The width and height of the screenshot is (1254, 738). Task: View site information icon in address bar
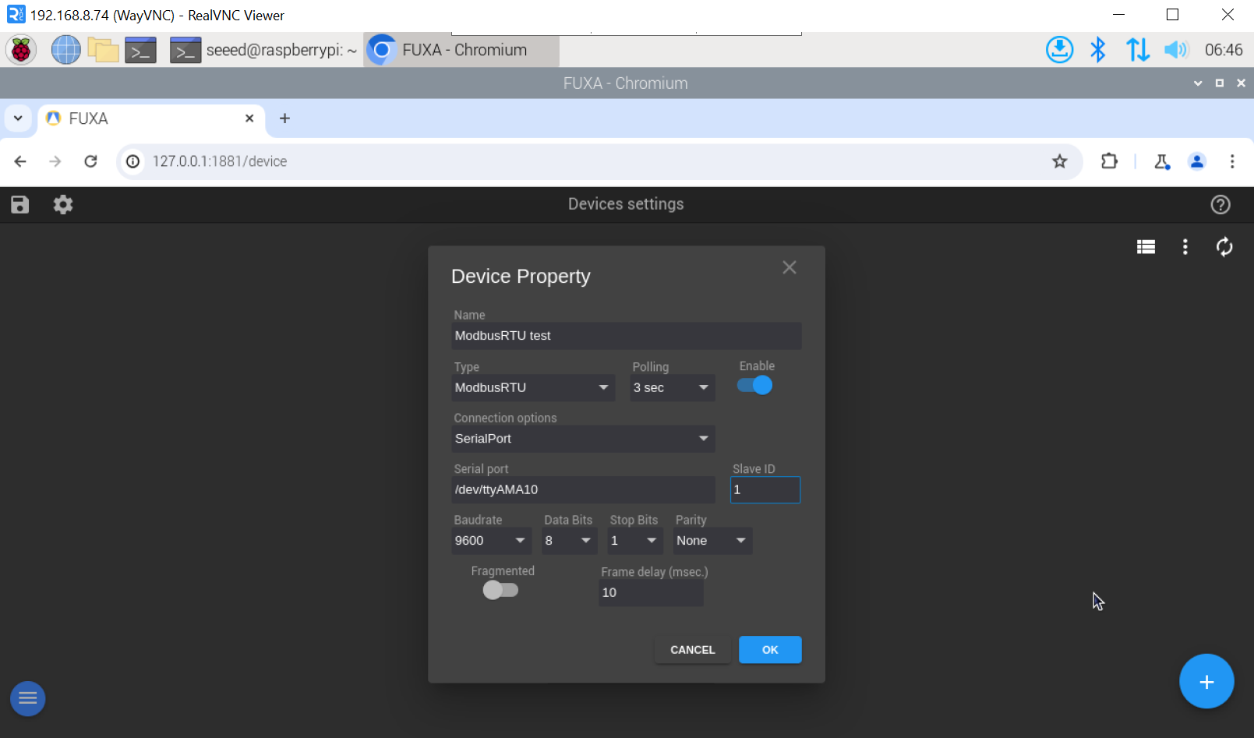click(x=133, y=161)
